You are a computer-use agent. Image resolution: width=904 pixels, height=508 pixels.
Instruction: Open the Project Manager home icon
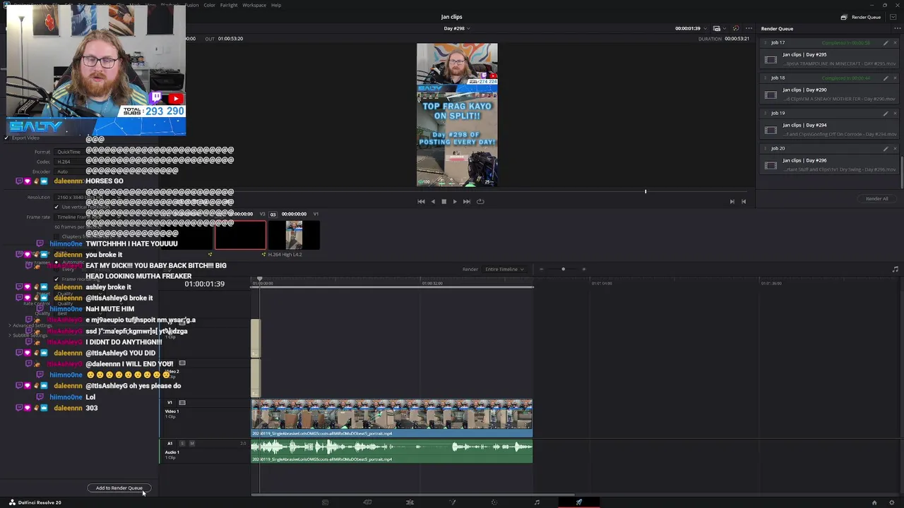(874, 502)
